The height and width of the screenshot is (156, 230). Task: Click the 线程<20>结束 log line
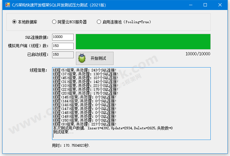click(x=86, y=93)
